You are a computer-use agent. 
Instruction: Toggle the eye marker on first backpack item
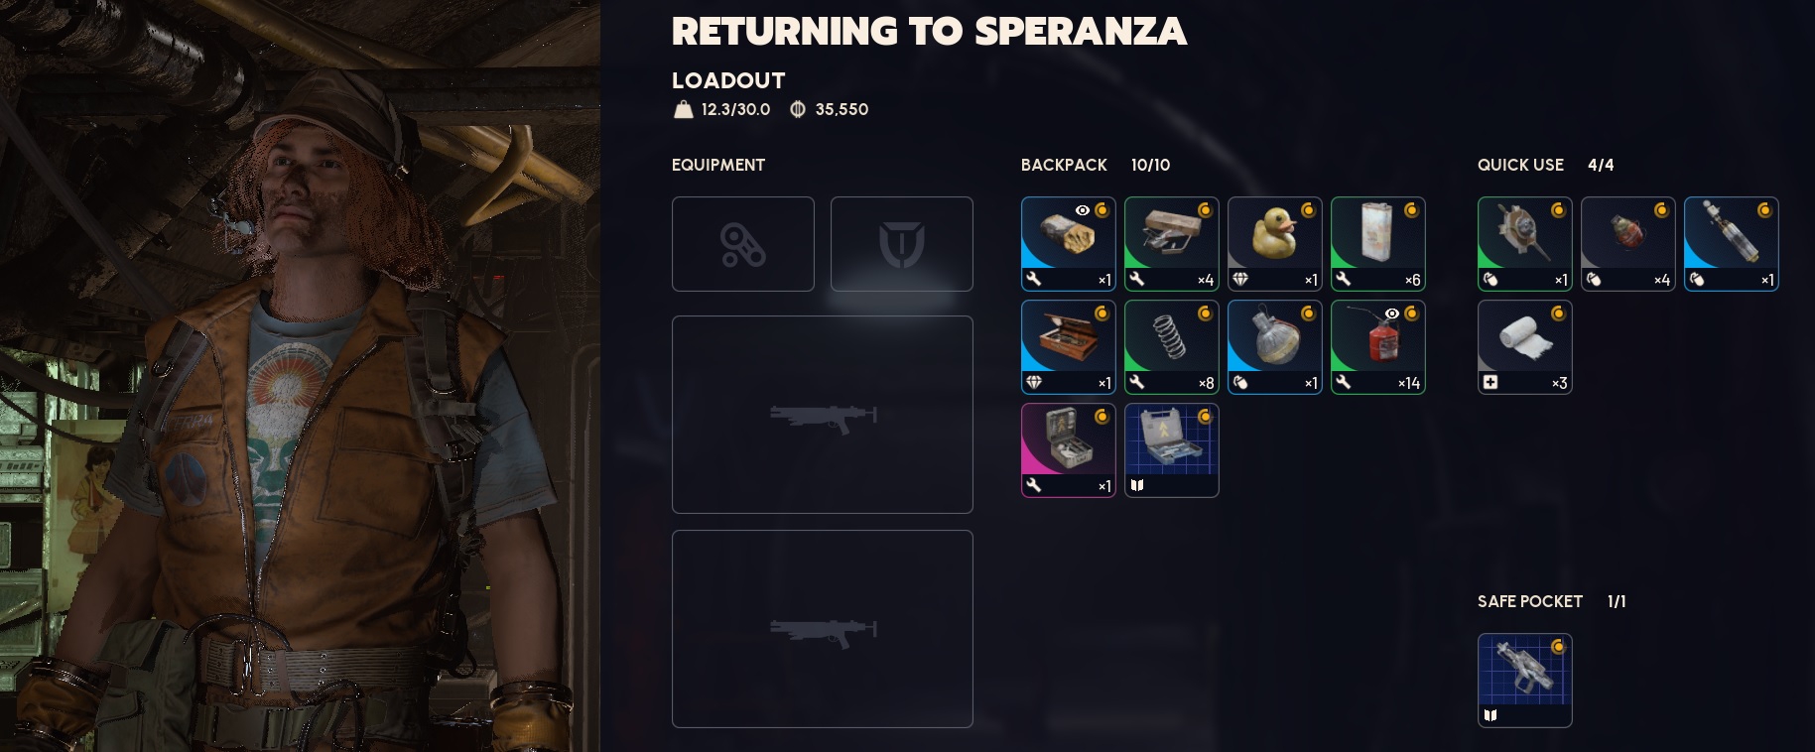pyautogui.click(x=1083, y=210)
